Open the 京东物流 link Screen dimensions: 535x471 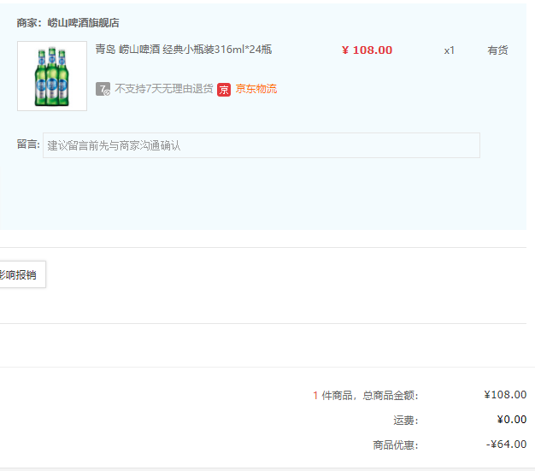pyautogui.click(x=256, y=89)
